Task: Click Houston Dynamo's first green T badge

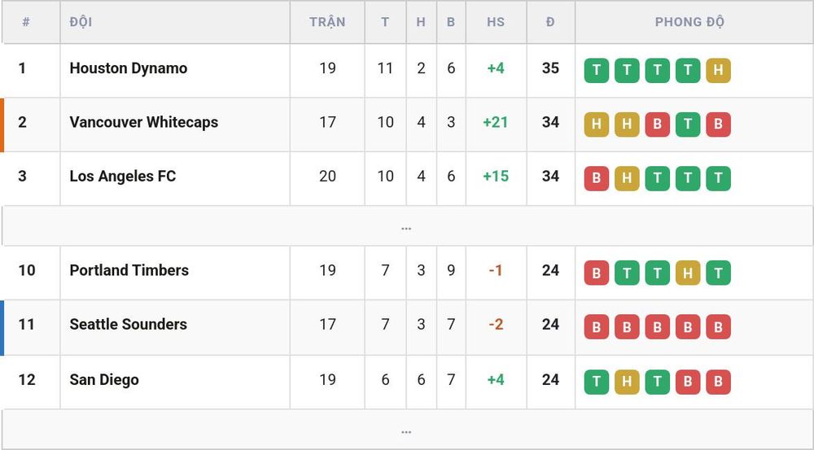Action: pyautogui.click(x=597, y=70)
